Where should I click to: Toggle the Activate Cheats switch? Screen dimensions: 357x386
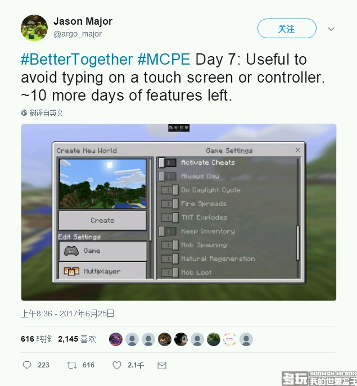click(x=168, y=163)
